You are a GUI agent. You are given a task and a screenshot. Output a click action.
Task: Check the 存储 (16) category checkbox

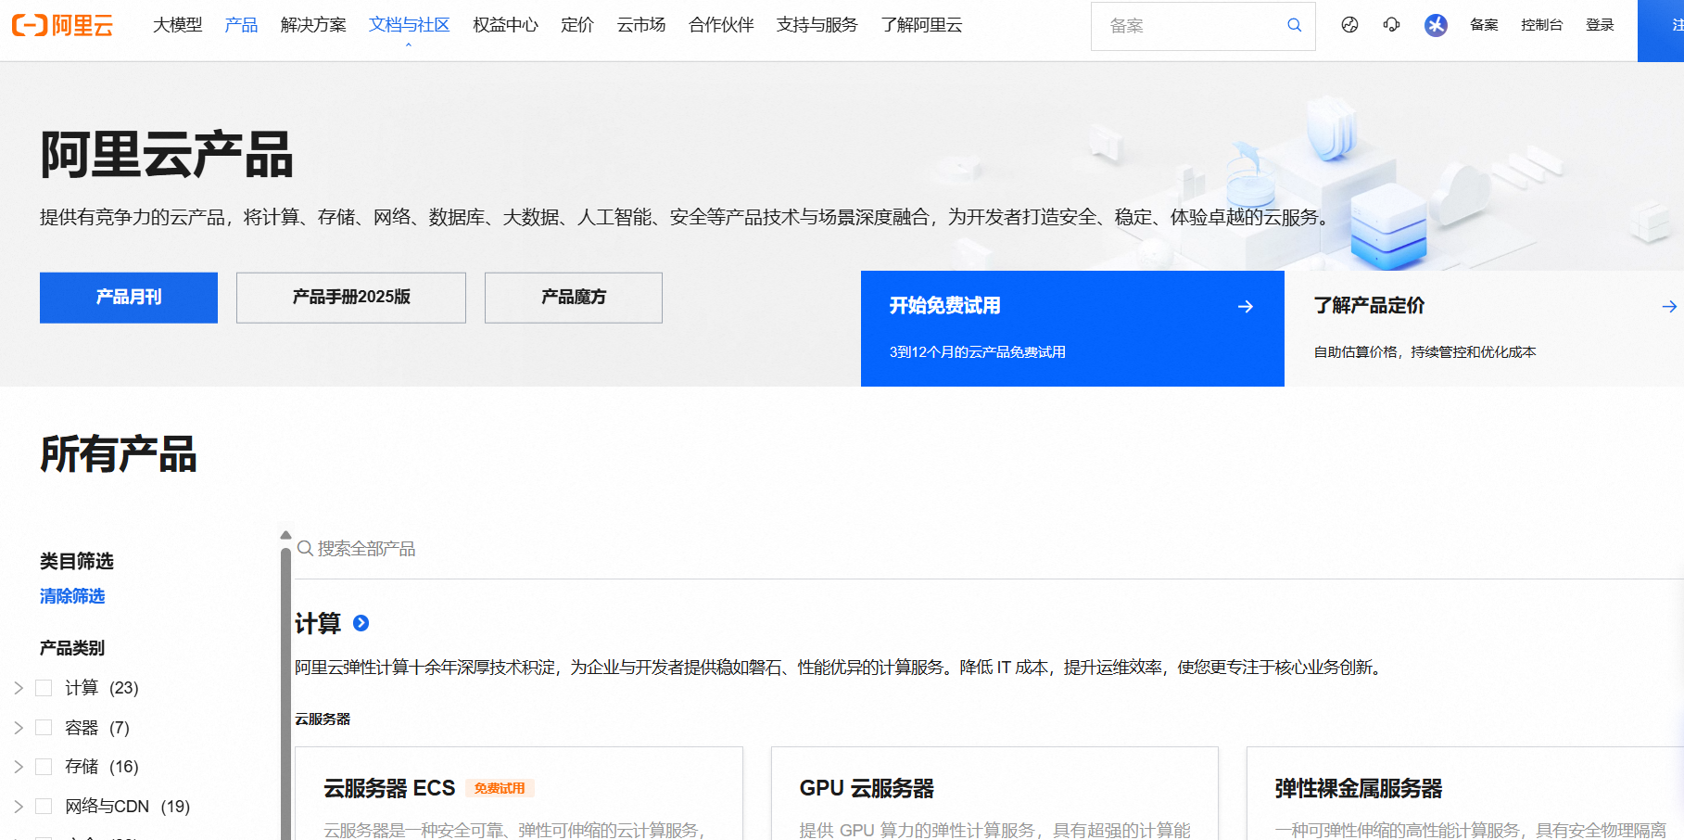44,767
